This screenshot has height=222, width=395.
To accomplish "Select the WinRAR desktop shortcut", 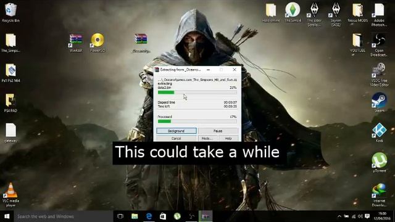I will (76, 43).
